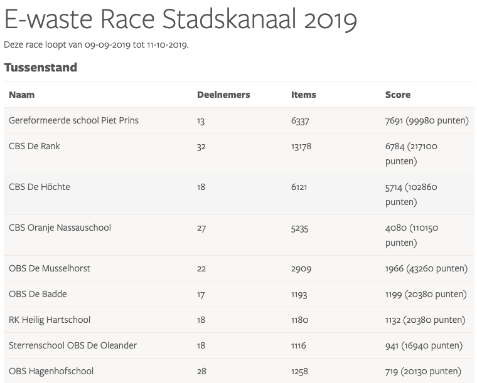The height and width of the screenshot is (383, 477).
Task: Click the Score column header
Action: tap(398, 95)
